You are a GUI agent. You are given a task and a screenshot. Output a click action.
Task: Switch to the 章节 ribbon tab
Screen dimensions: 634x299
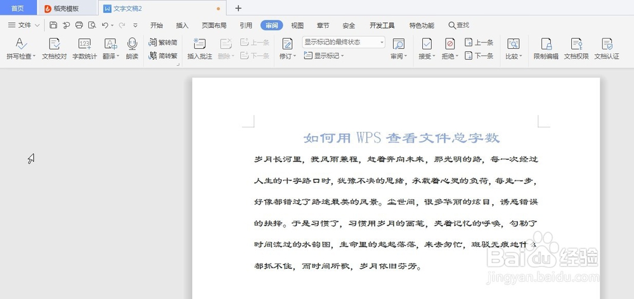[323, 25]
